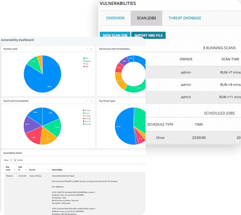The height and width of the screenshot is (215, 241).
Task: Sort table by Risk Level column
Action: 15,170
